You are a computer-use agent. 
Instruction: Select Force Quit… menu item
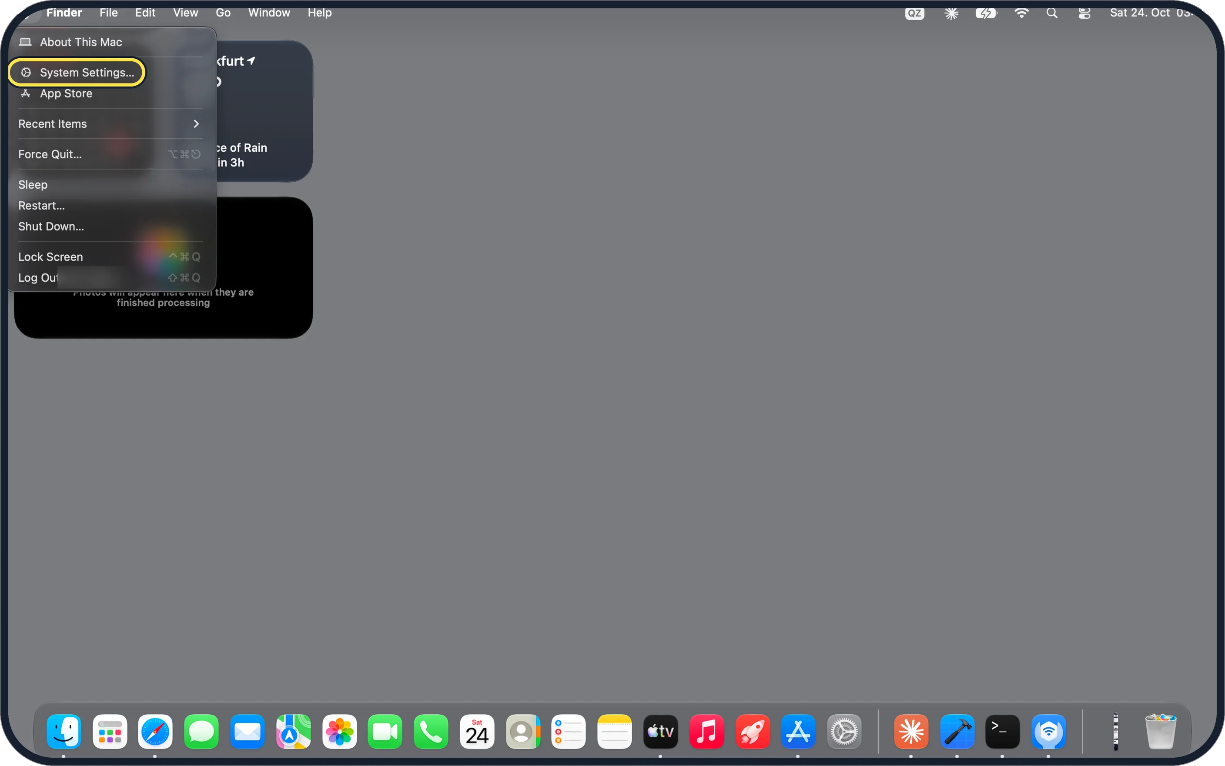(110, 154)
